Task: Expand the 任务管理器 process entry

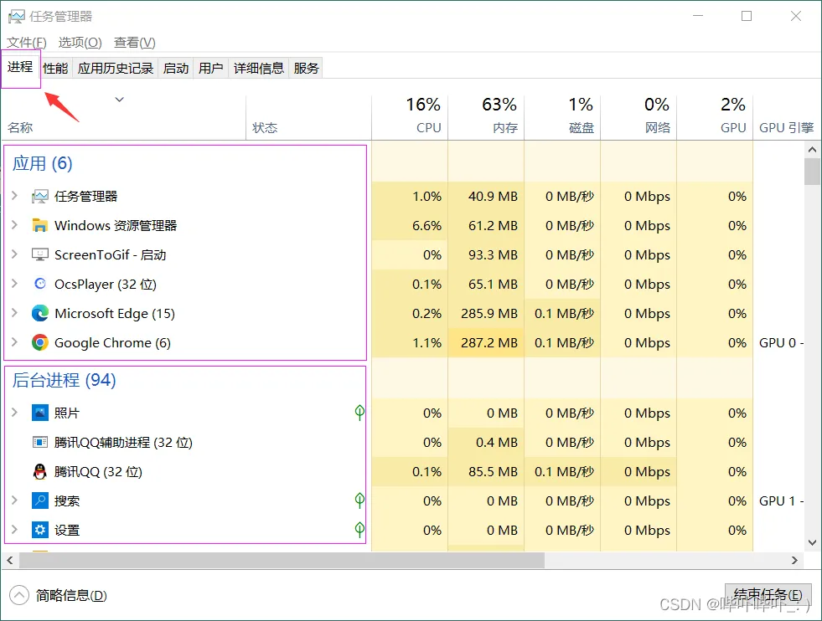Action: point(15,196)
